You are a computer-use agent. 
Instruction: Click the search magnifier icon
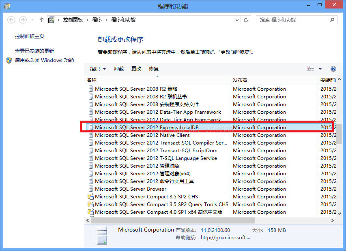(x=332, y=20)
